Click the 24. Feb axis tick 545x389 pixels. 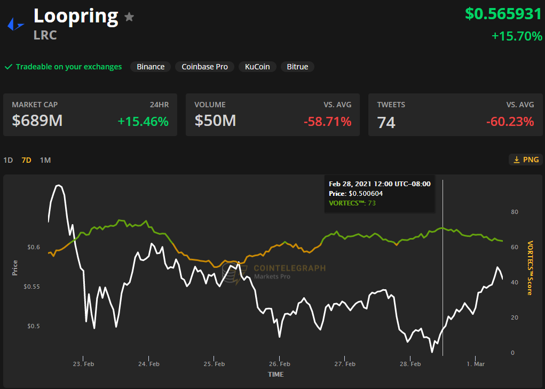point(149,364)
